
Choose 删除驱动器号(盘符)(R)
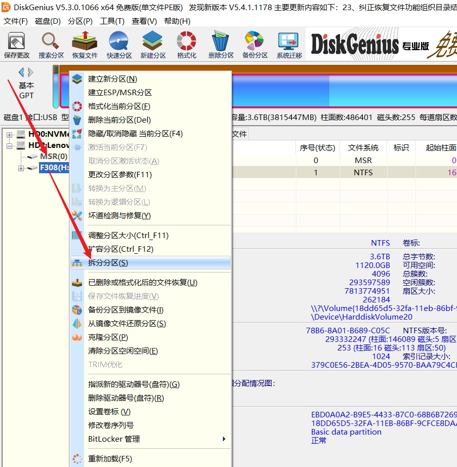click(x=150, y=398)
